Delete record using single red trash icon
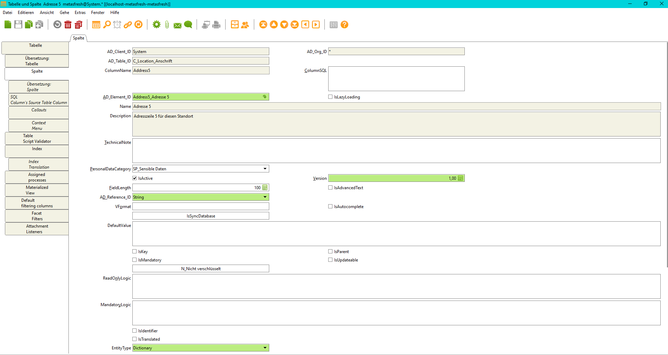 (x=68, y=24)
